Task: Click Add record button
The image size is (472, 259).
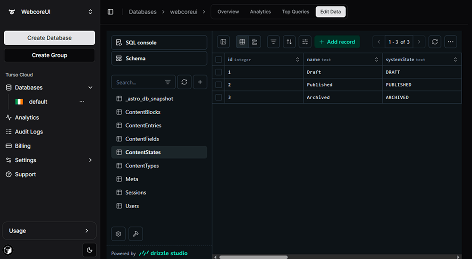Action: coord(337,42)
